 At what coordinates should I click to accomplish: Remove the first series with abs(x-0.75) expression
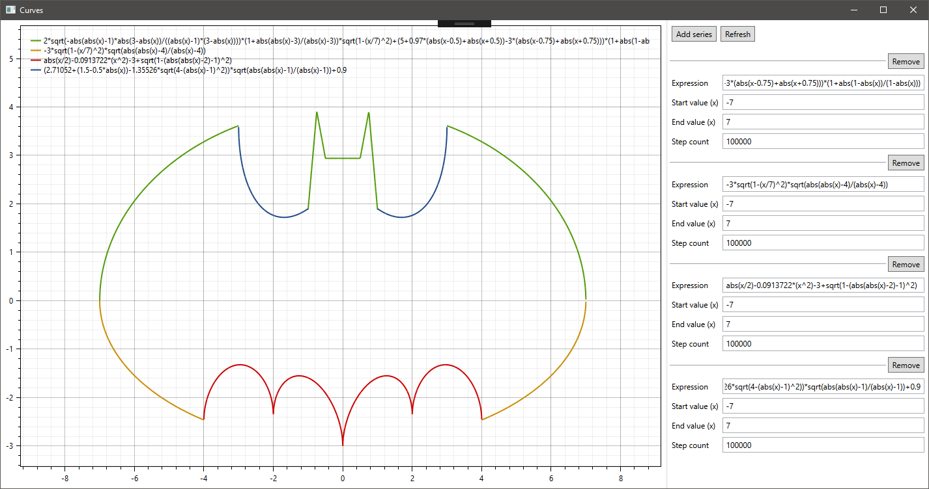(906, 61)
